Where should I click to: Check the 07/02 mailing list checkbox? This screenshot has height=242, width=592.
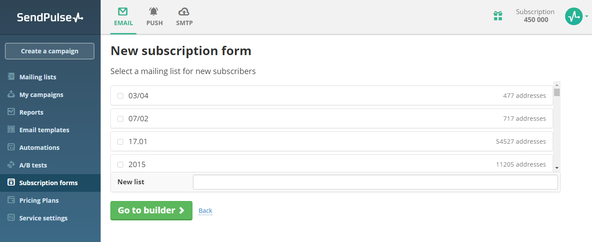coord(120,119)
